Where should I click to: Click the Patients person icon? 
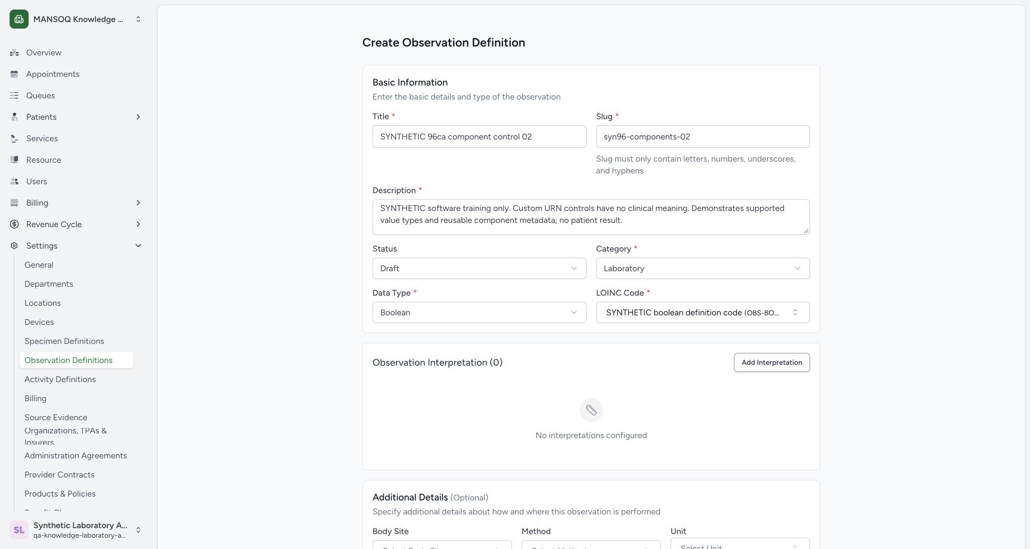14,117
